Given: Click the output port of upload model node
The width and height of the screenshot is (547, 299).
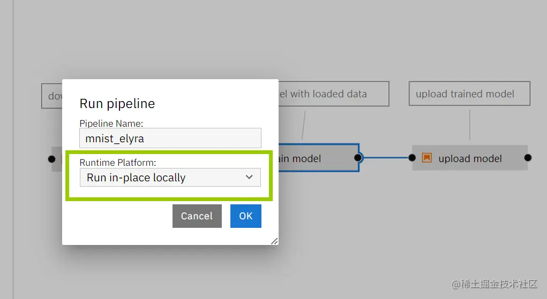Looking at the screenshot, I should coord(528,158).
